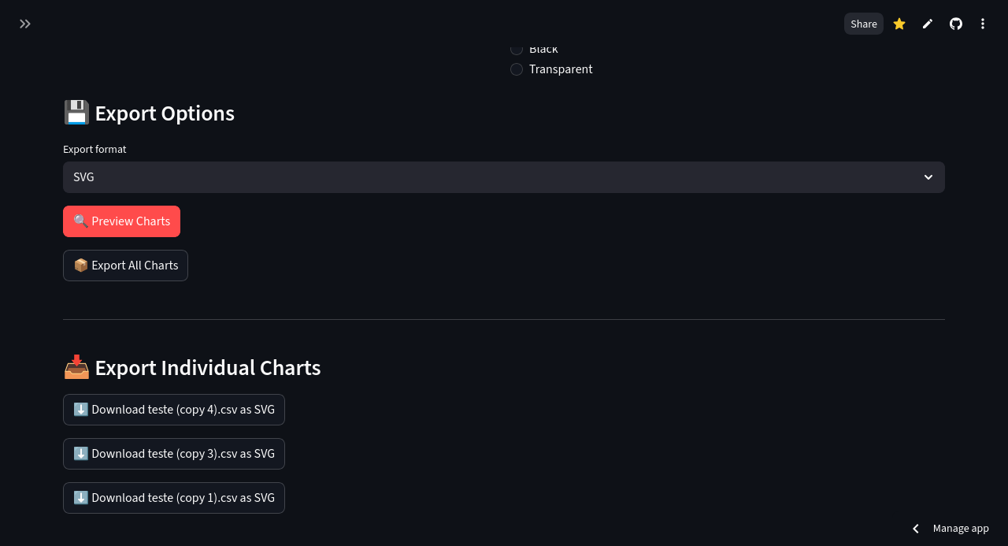Click the Manage app chevron icon
1008x546 pixels.
pos(916,529)
